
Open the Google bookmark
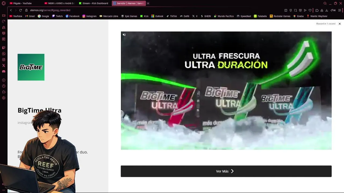43,16
